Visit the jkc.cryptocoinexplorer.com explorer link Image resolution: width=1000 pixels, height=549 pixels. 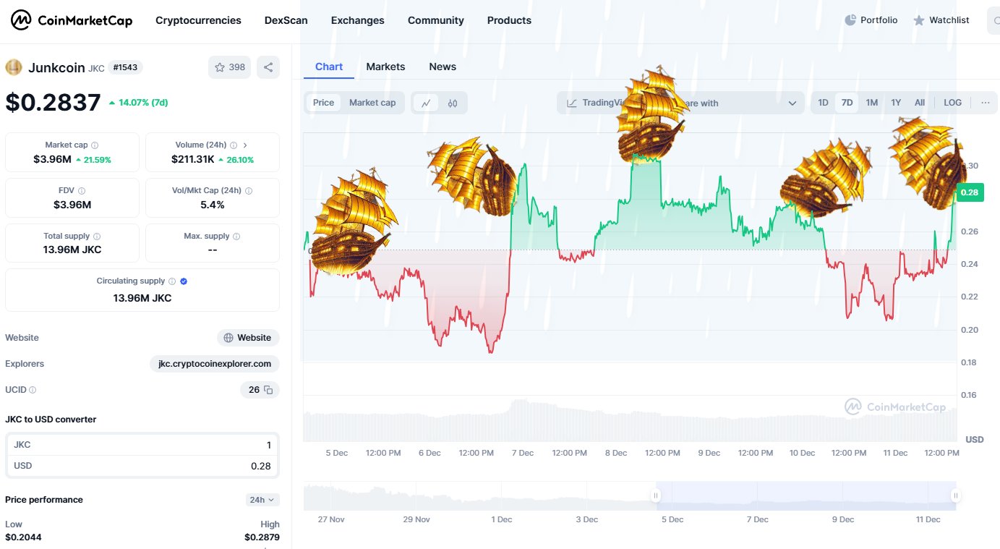tap(214, 364)
